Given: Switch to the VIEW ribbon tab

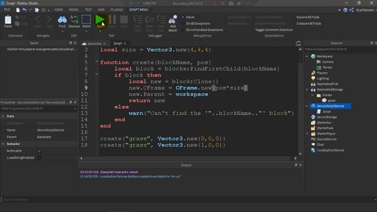Looking at the screenshot, I should (101, 10).
